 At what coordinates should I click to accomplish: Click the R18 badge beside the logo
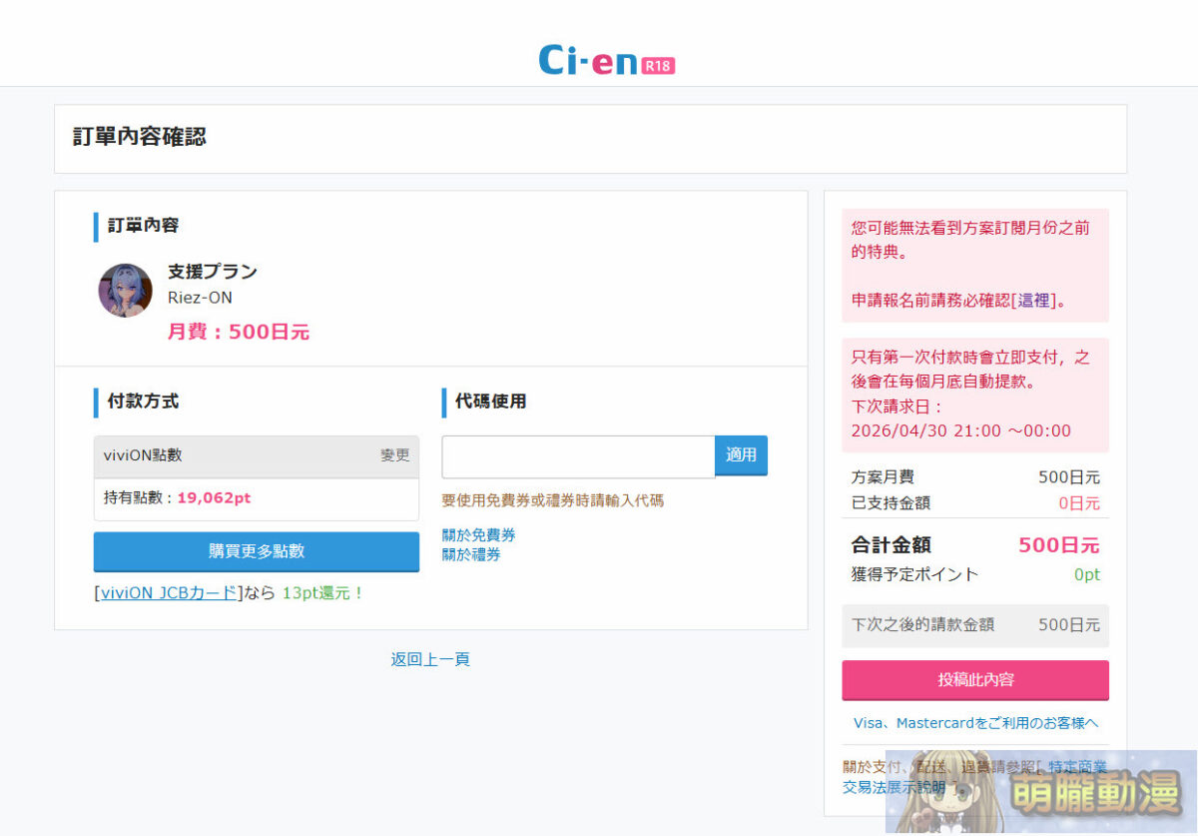click(659, 66)
